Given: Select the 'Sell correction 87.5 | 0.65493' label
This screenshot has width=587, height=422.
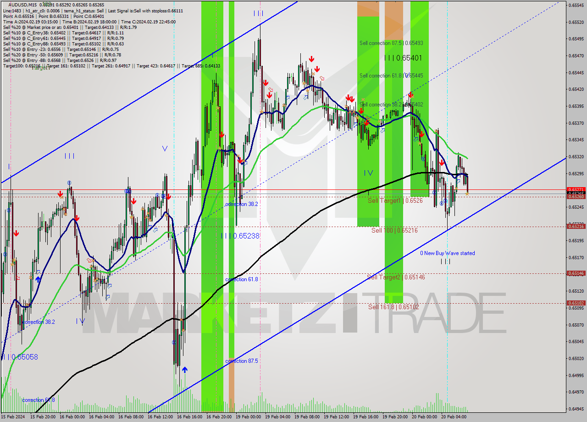Looking at the screenshot, I should [391, 43].
